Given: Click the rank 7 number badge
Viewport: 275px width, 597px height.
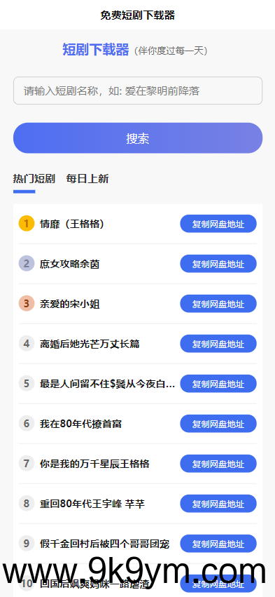Looking at the screenshot, I should (x=27, y=464).
